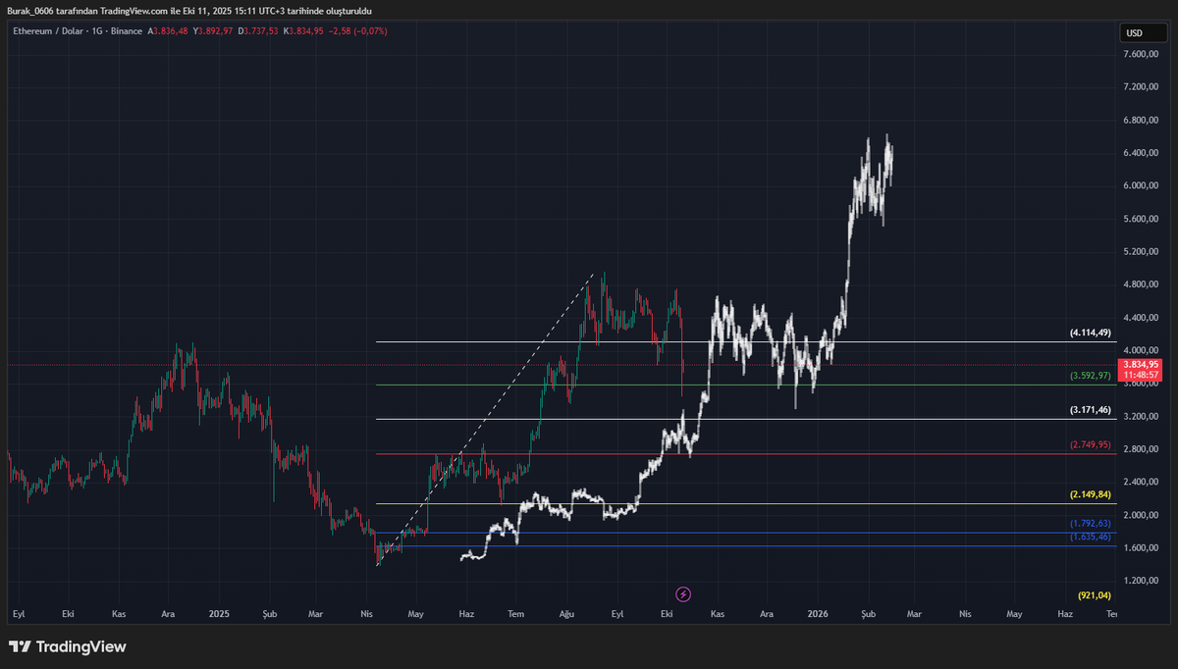
Task: Click the Tem label on time axis
Action: pyautogui.click(x=515, y=614)
